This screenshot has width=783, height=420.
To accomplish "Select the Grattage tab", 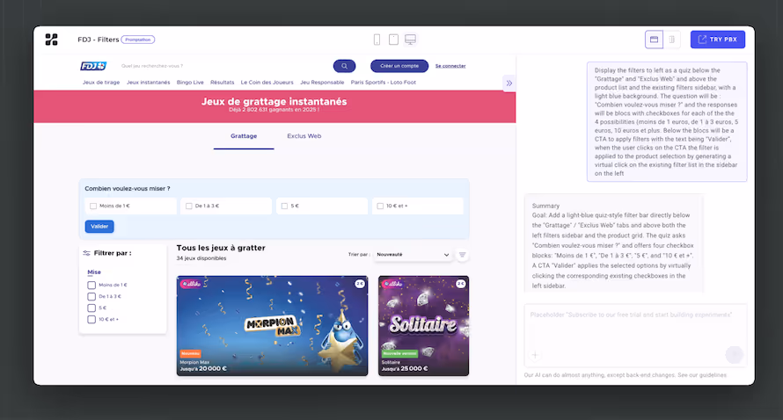I will tap(244, 136).
